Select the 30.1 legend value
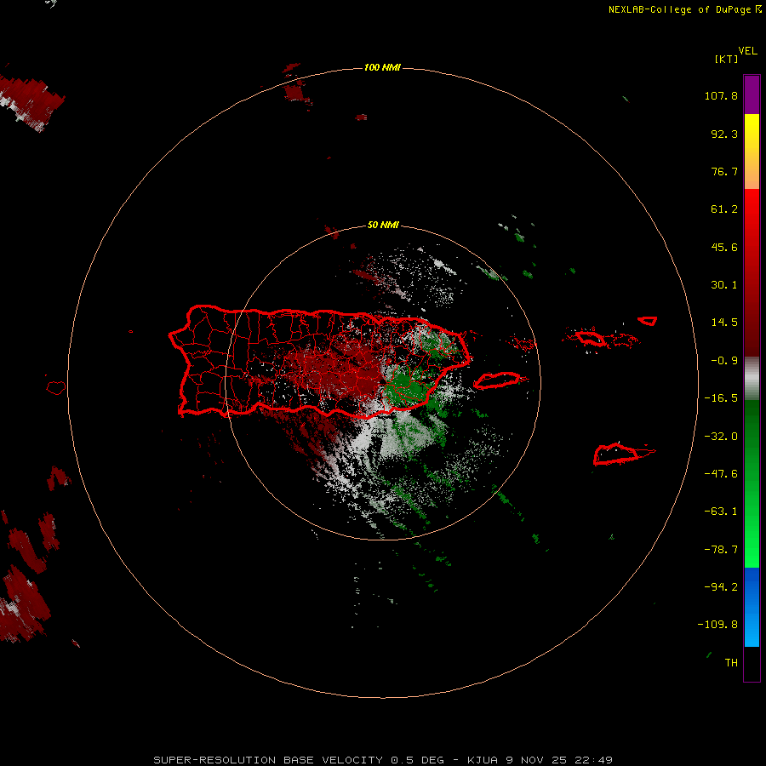This screenshot has width=766, height=766. [724, 285]
